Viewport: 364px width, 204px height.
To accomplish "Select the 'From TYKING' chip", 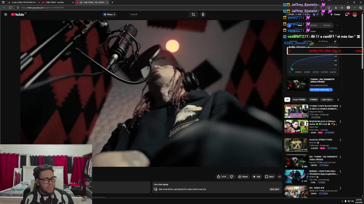I will [x=299, y=99].
